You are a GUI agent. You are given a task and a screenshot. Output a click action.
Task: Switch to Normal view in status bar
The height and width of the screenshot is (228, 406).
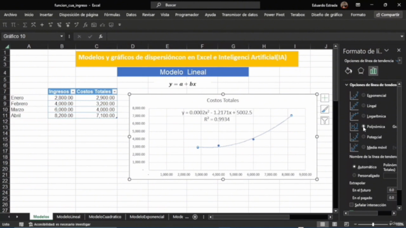click(322, 224)
